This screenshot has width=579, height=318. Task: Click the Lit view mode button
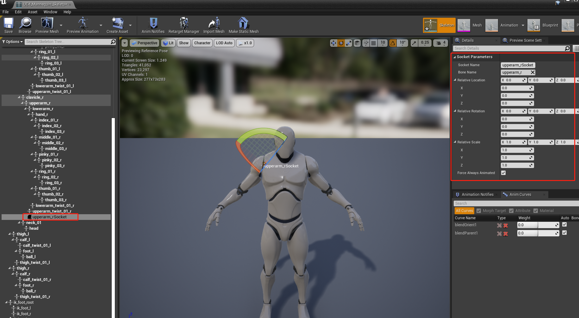168,43
